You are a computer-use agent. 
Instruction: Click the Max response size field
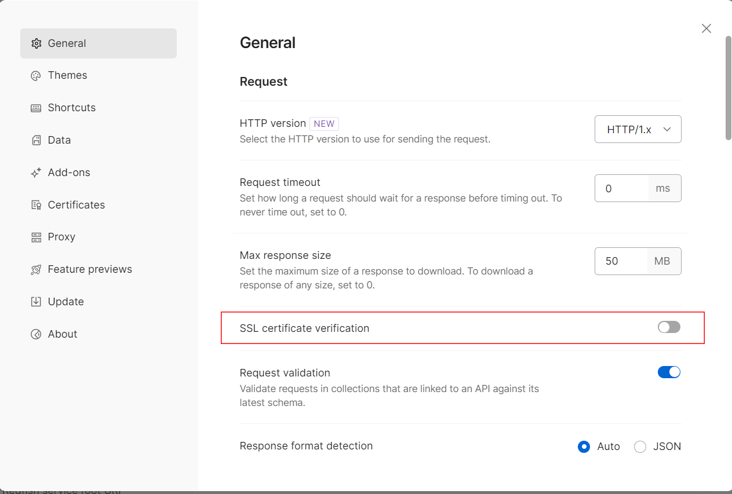pyautogui.click(x=621, y=261)
